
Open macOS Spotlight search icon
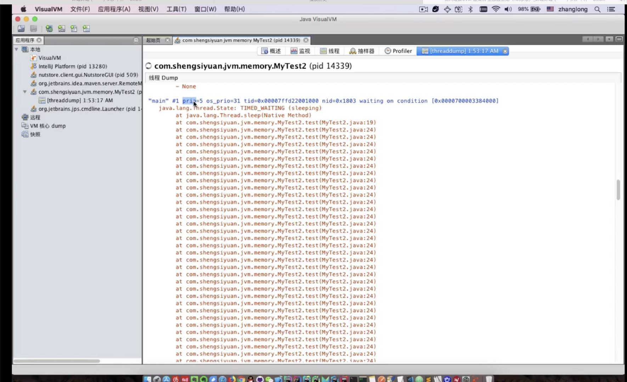click(x=597, y=9)
